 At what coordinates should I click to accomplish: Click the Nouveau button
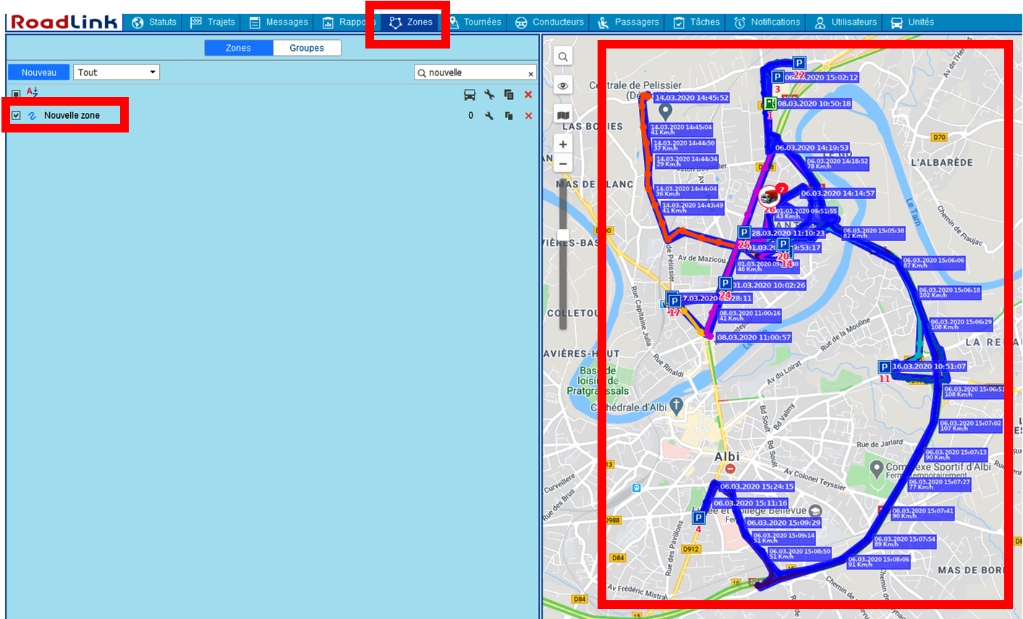tap(39, 72)
